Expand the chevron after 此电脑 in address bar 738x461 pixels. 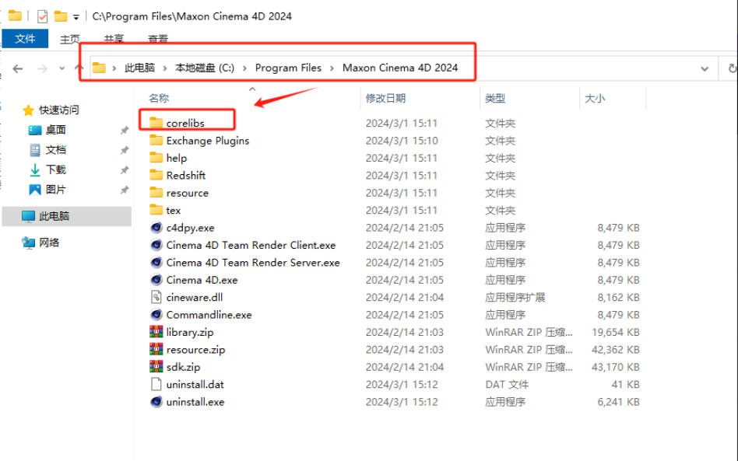pos(165,68)
